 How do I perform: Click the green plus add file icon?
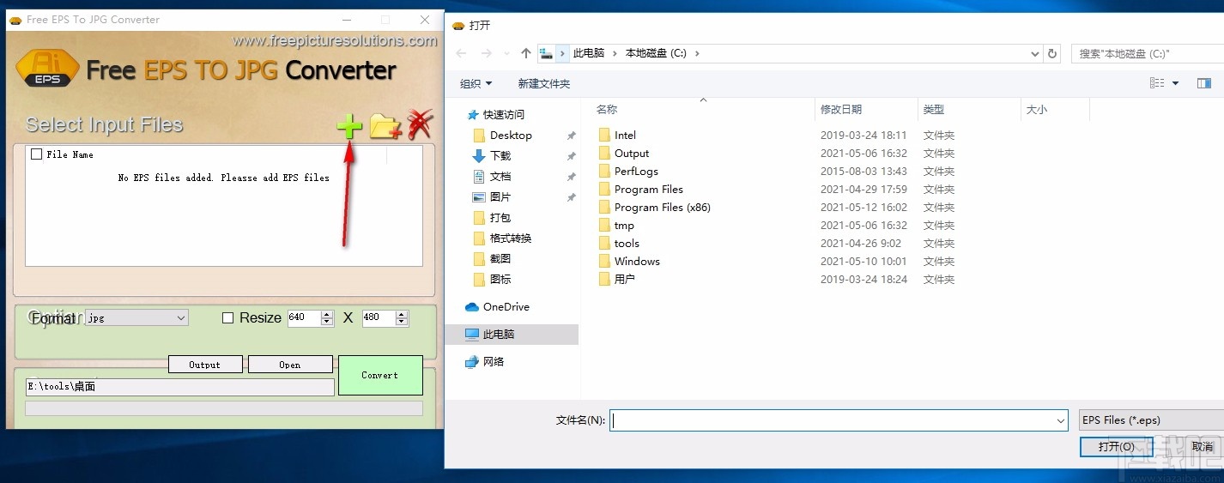pyautogui.click(x=348, y=127)
